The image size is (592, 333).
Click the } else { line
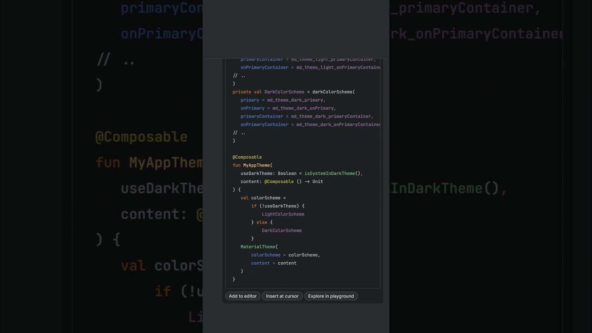click(262, 222)
